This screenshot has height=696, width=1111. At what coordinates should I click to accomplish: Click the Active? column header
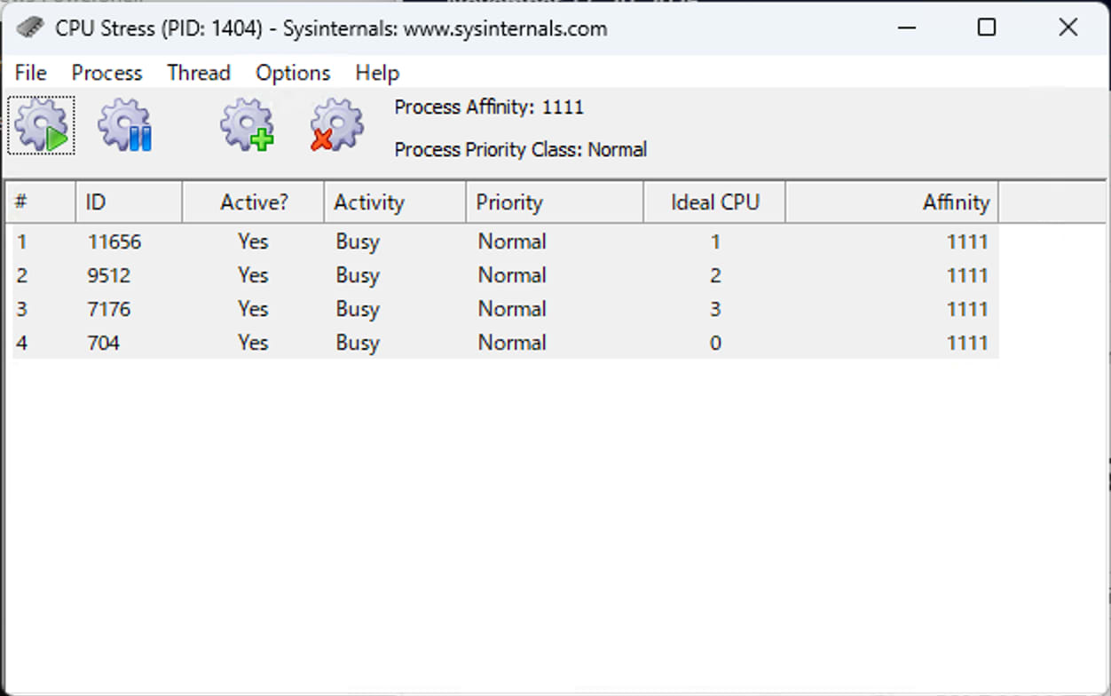click(x=254, y=202)
